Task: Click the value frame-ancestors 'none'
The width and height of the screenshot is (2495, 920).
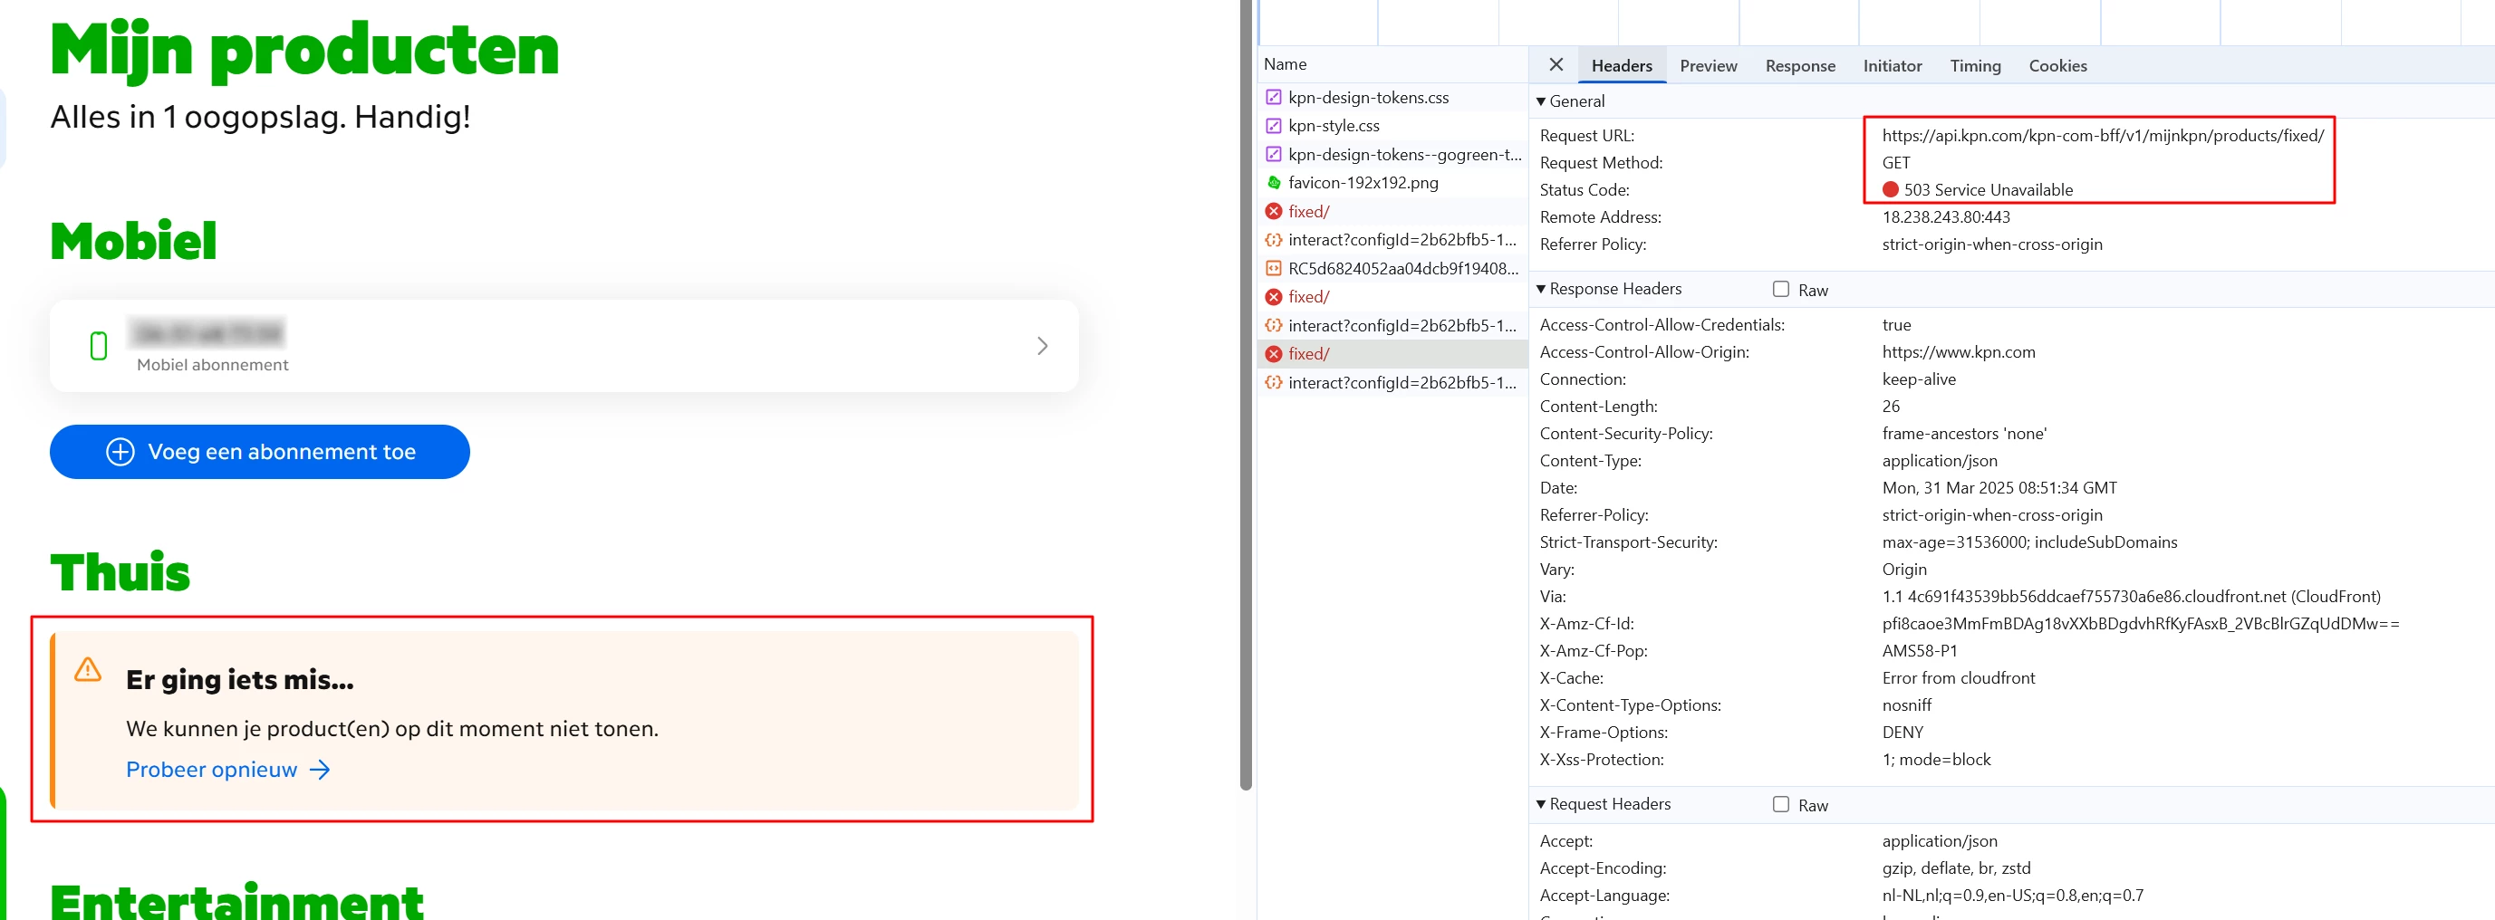Action: (1963, 433)
